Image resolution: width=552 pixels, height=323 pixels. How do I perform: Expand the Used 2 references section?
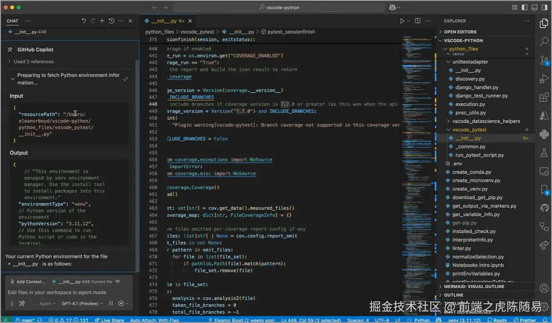[x=34, y=61]
